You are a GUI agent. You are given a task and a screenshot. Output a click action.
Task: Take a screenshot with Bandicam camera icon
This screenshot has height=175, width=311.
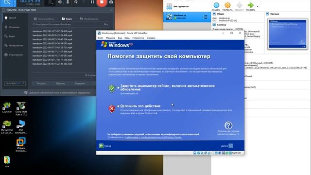pyautogui.click(x=111, y=2)
